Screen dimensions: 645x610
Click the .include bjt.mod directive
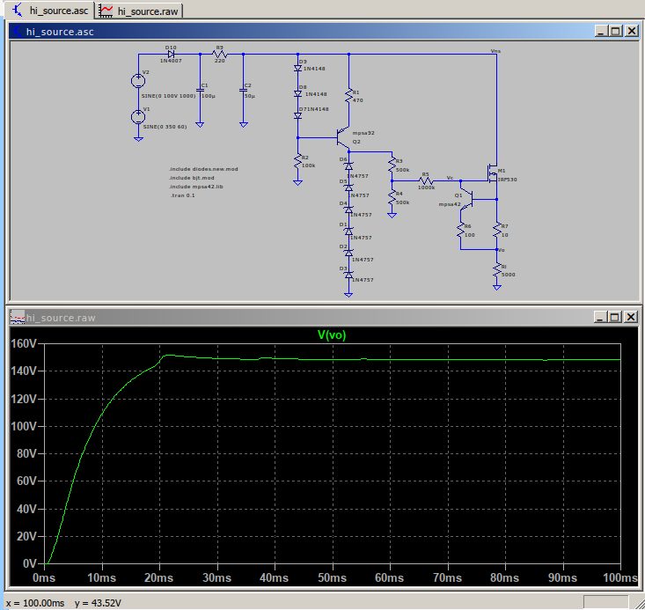pos(192,178)
